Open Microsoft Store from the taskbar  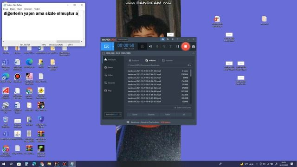coord(19,164)
